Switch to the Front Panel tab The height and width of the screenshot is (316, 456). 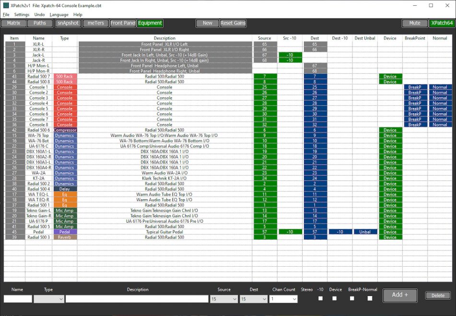(122, 23)
